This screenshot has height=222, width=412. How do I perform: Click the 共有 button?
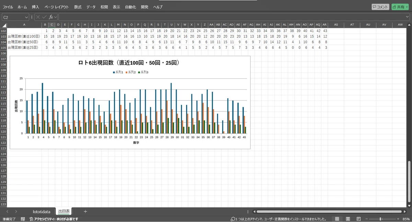click(x=400, y=7)
